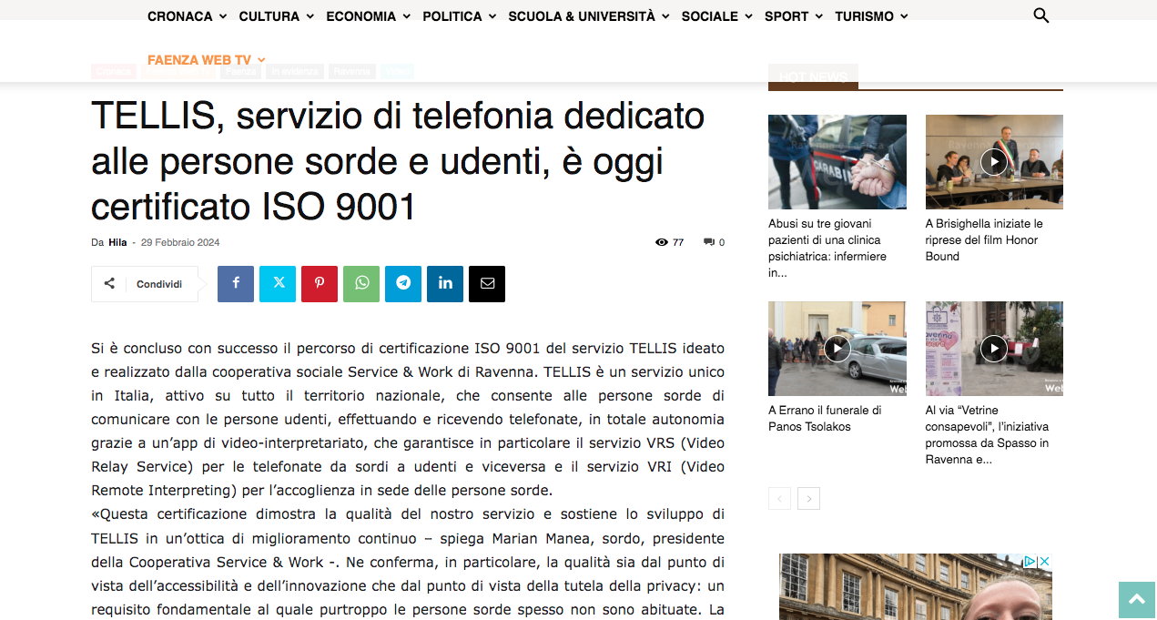Share article on Facebook

(236, 284)
